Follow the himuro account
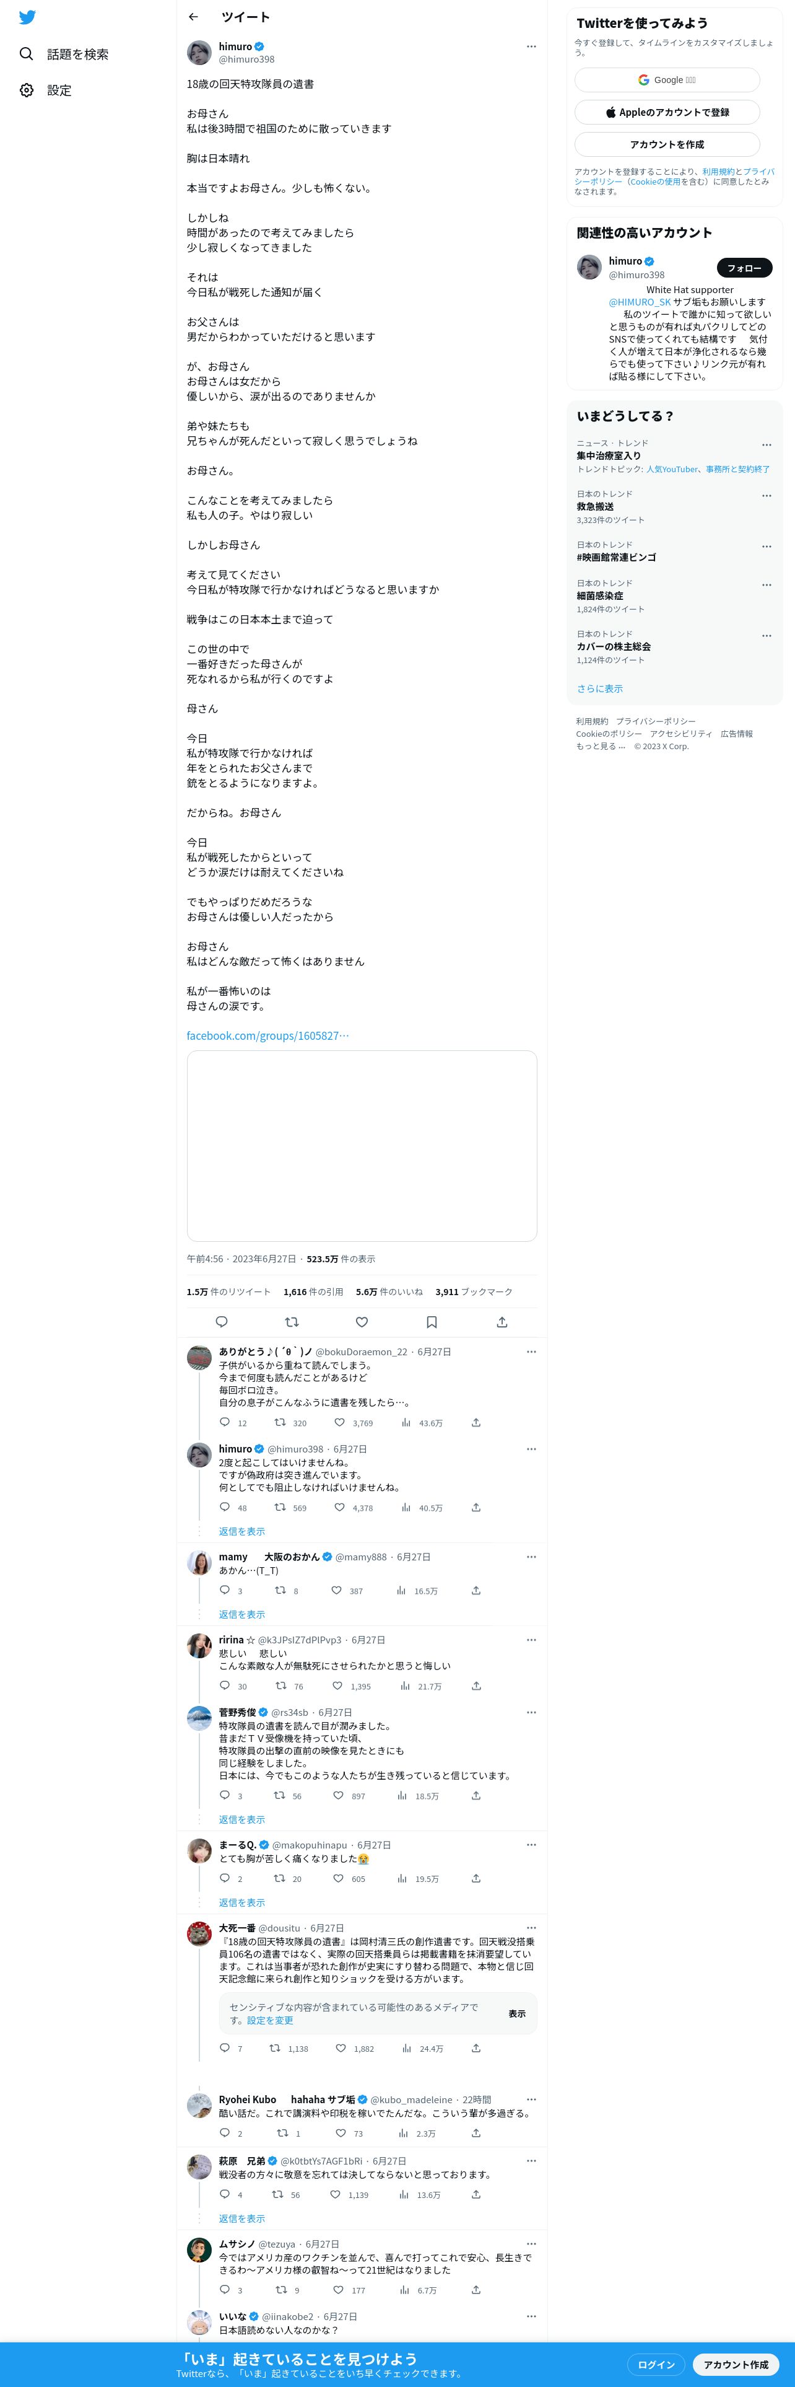This screenshot has width=795, height=2387. coord(744,268)
